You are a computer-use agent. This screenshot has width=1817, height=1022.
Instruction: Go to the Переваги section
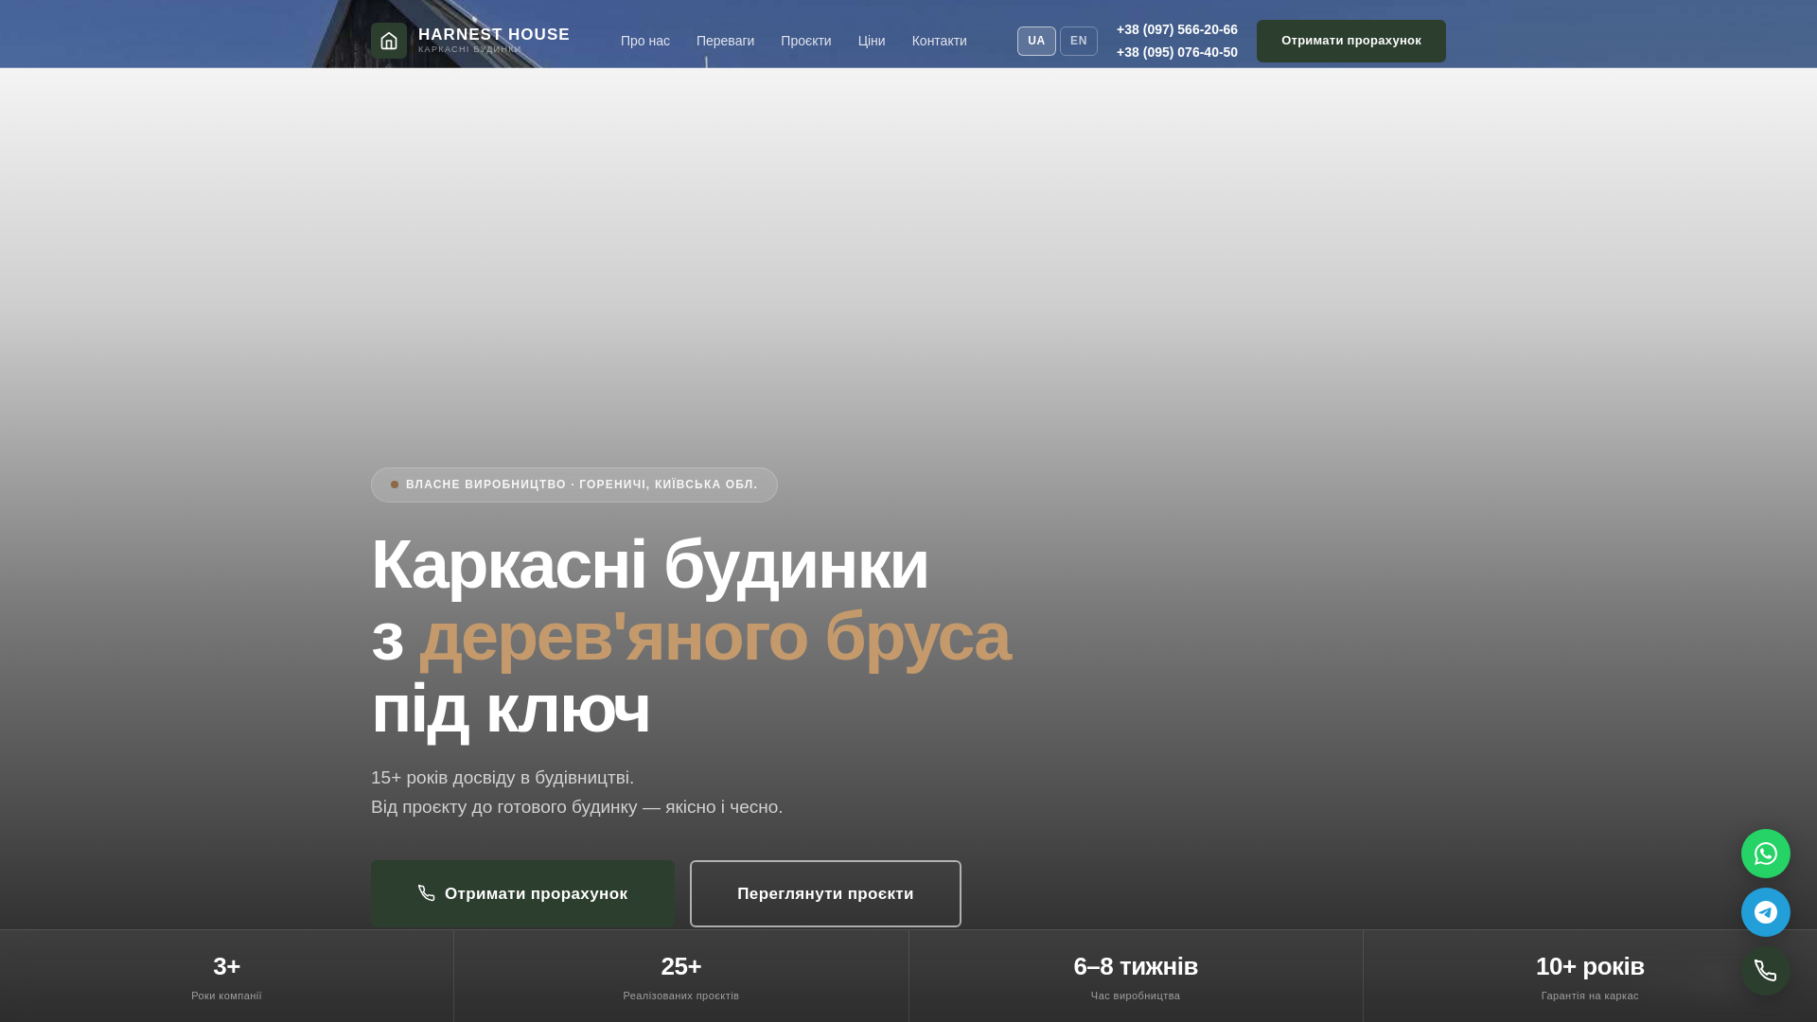pos(725,41)
